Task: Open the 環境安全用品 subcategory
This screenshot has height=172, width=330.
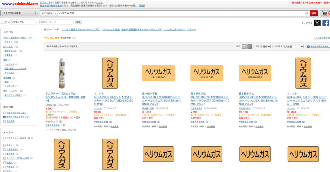Action: [x=11, y=51]
